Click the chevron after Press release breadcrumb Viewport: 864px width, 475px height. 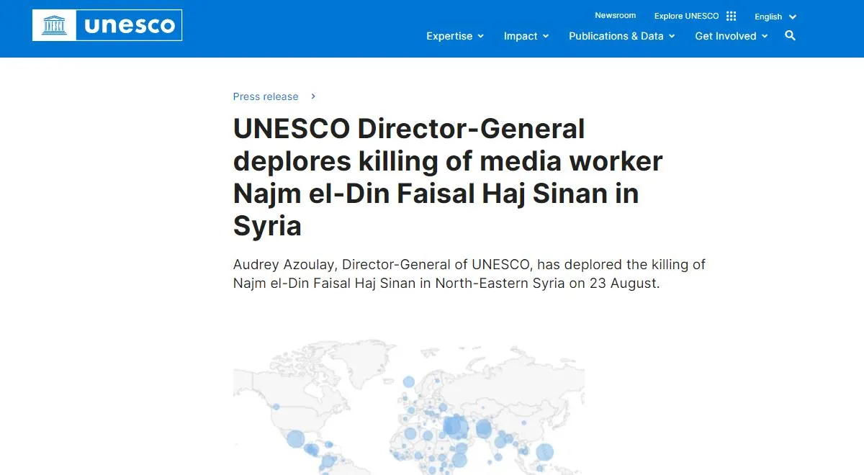click(312, 96)
